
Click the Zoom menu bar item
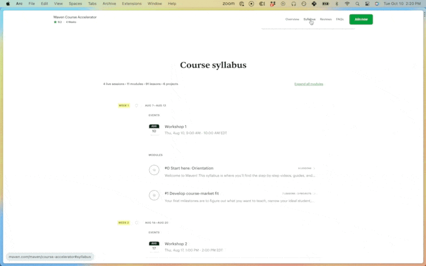click(228, 4)
